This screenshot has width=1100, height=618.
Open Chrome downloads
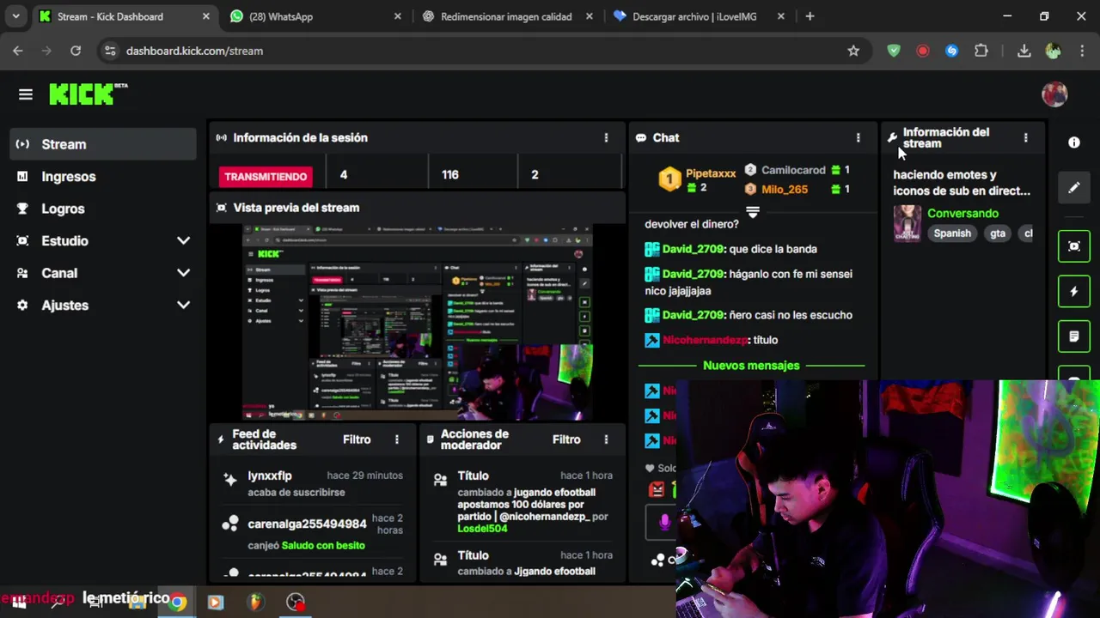coord(1024,51)
